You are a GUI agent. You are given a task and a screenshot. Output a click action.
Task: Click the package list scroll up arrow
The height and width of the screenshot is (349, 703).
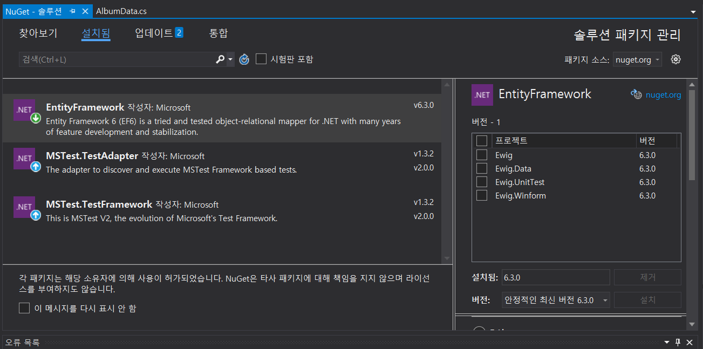pos(447,84)
